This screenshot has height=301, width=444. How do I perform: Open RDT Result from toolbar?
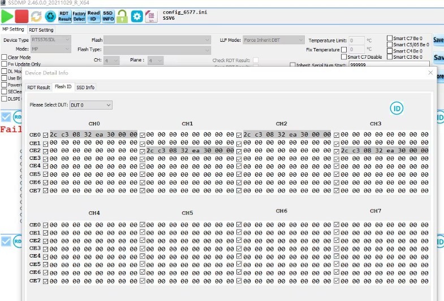point(65,16)
